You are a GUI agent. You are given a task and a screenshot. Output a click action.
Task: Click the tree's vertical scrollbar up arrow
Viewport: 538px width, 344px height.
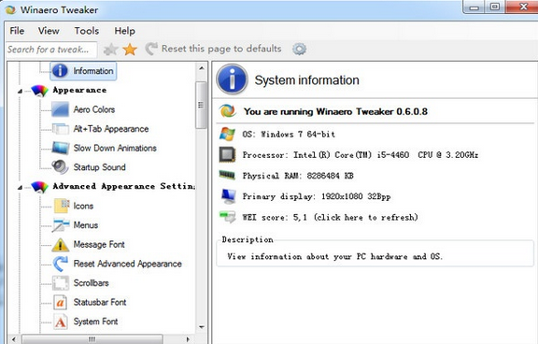pyautogui.click(x=202, y=68)
